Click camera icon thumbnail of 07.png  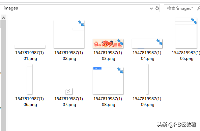click(x=68, y=91)
